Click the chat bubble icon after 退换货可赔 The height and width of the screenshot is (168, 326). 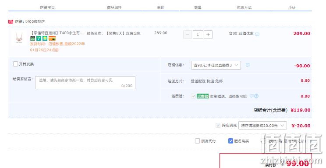click(252, 96)
